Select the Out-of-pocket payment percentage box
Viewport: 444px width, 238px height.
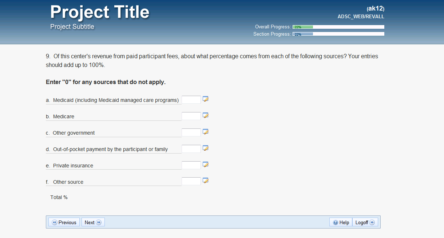click(x=191, y=149)
